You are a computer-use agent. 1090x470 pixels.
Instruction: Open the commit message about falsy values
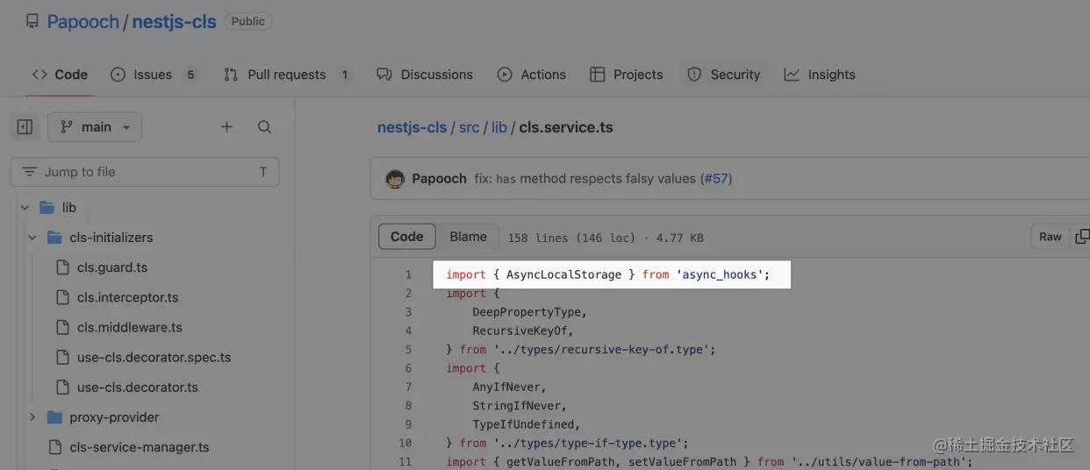[x=586, y=179]
